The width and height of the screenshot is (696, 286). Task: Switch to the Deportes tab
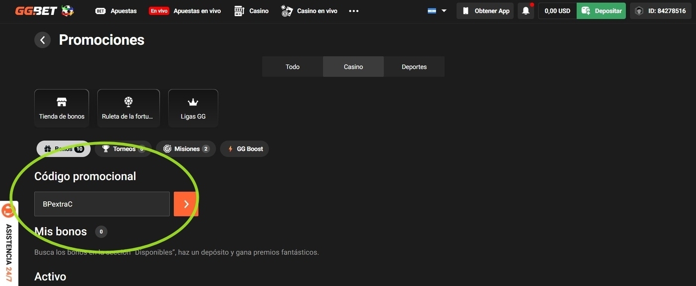pyautogui.click(x=414, y=67)
